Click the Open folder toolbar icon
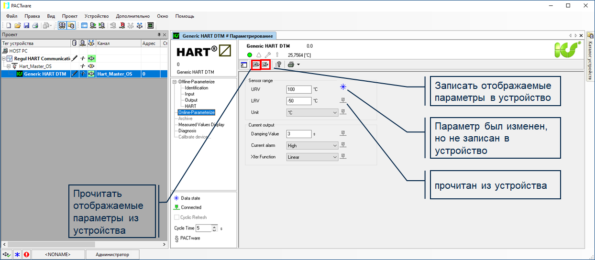595x260 pixels. coord(18,25)
